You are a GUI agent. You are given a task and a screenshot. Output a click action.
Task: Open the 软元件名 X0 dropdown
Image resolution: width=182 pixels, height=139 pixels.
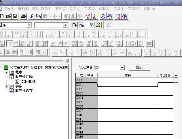click(x=122, y=68)
